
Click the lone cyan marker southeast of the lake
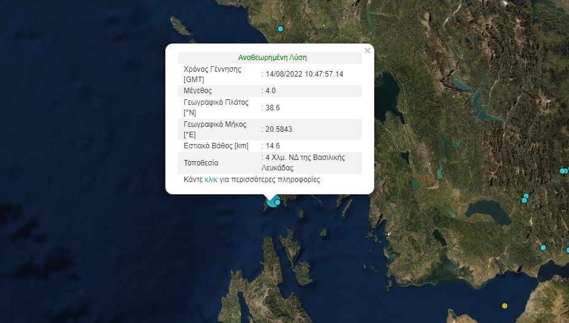coord(543,248)
